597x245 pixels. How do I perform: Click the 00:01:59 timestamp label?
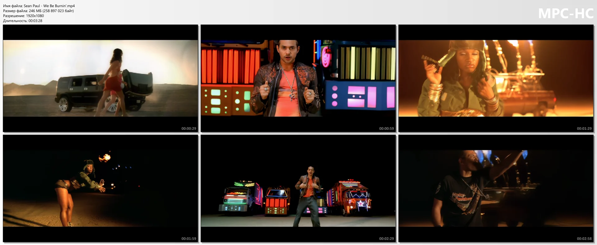click(x=189, y=238)
